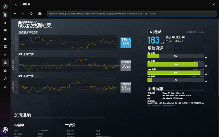Click the GPU 平均時間 5.0 box
This screenshot has height=137, width=219.
coord(126,65)
